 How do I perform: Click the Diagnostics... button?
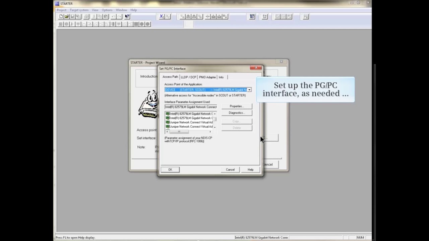(237, 113)
